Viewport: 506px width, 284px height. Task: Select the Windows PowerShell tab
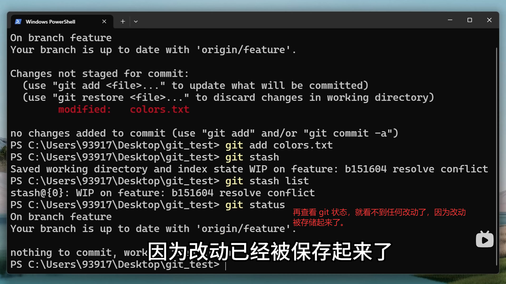pos(50,22)
